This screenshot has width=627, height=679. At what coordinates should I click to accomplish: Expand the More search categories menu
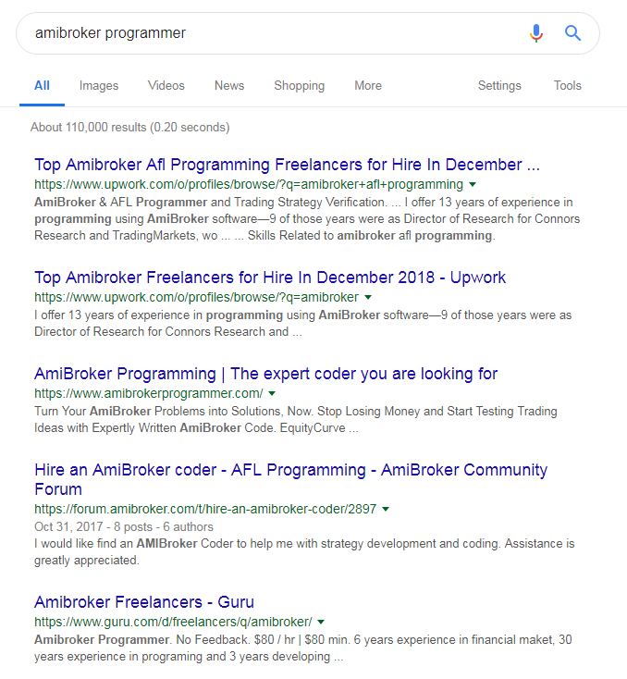point(368,86)
